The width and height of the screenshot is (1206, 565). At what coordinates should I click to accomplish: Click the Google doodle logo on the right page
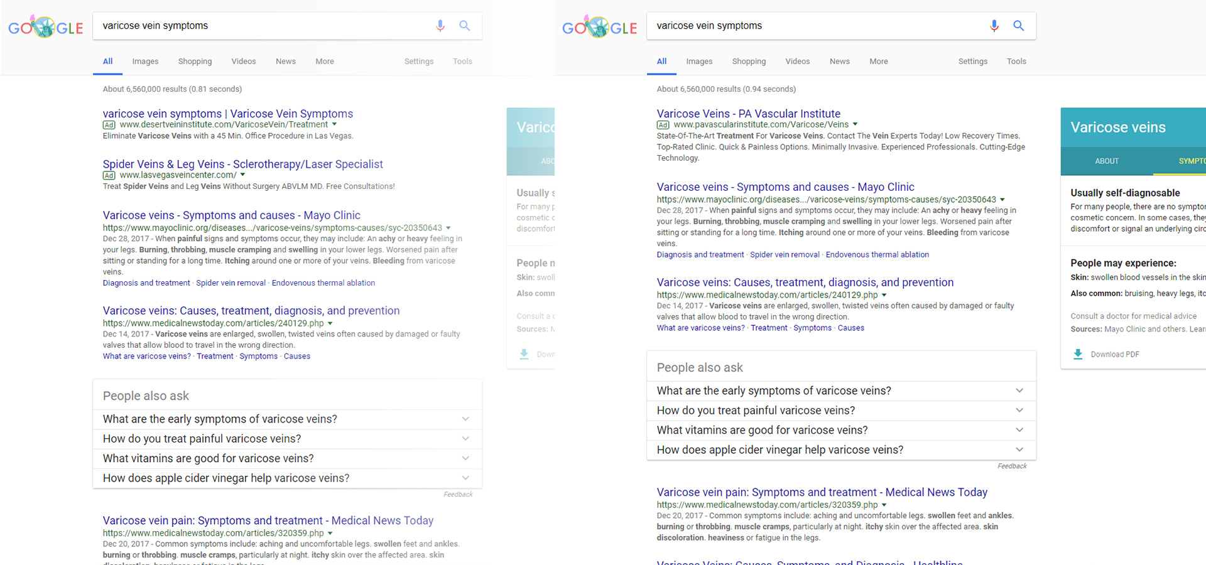[x=599, y=27]
